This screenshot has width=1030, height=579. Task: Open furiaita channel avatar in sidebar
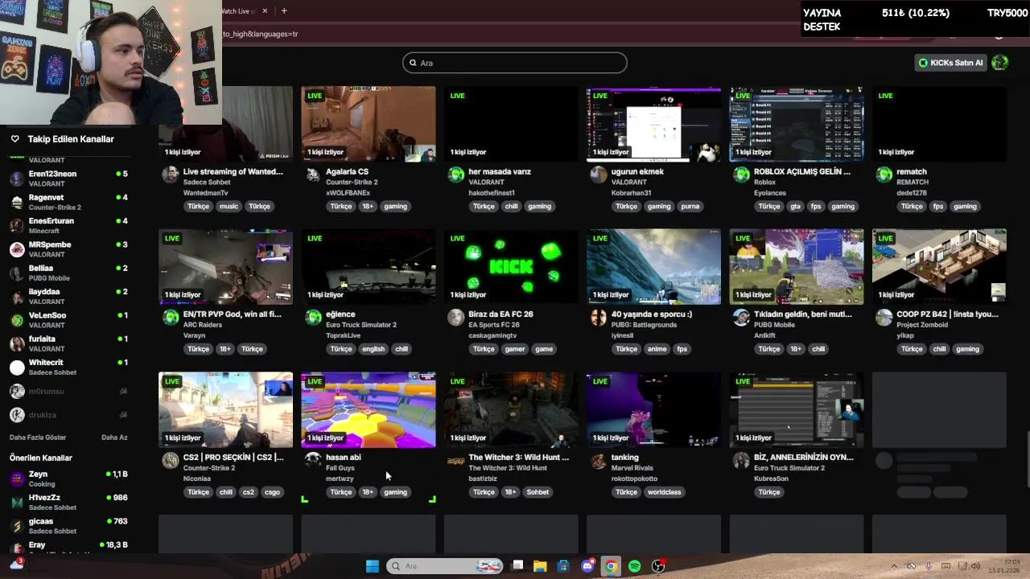pyautogui.click(x=17, y=343)
